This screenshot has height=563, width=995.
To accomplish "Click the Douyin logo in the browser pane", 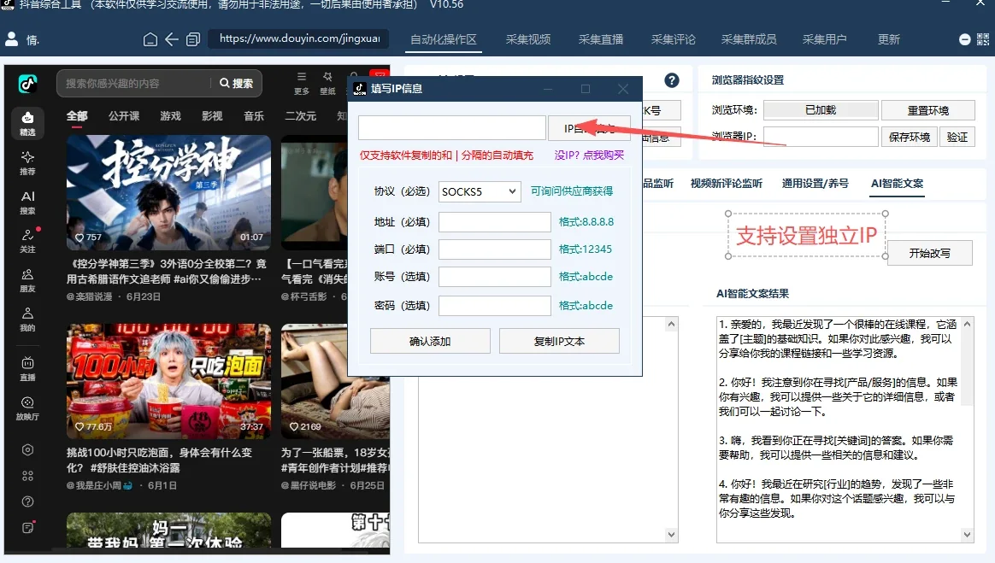I will [27, 84].
